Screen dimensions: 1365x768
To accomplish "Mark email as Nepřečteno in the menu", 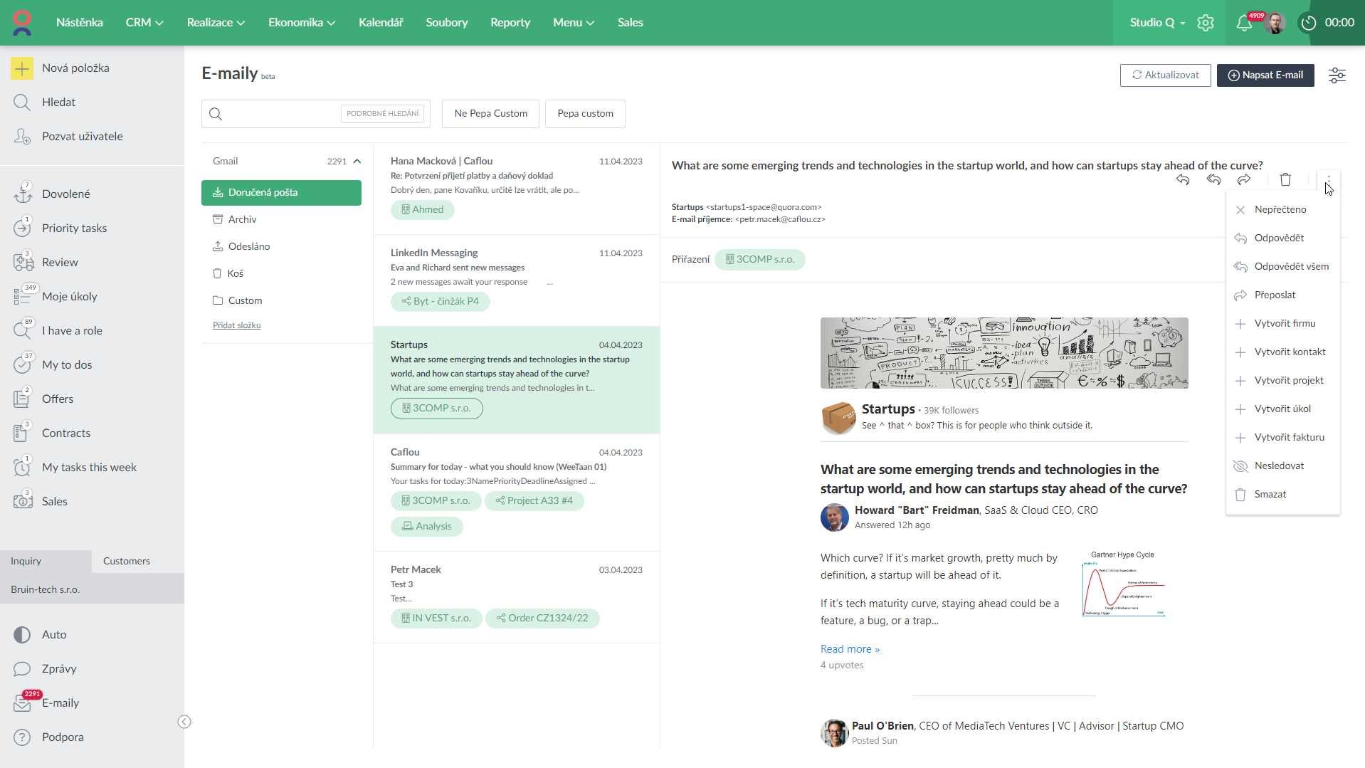I will (x=1280, y=209).
